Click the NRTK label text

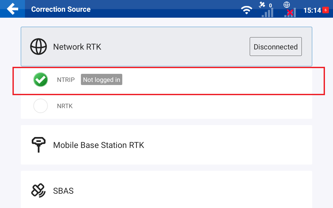pyautogui.click(x=65, y=106)
